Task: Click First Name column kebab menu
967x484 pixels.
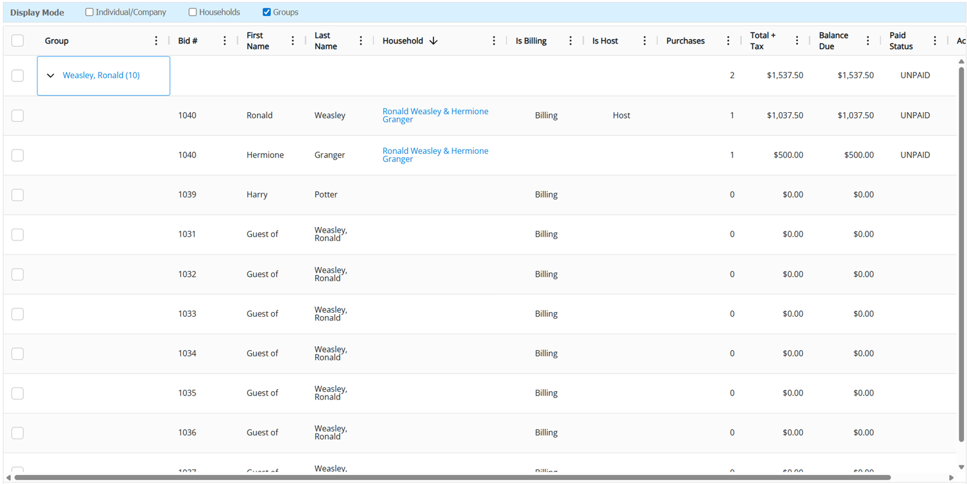Action: [x=293, y=41]
